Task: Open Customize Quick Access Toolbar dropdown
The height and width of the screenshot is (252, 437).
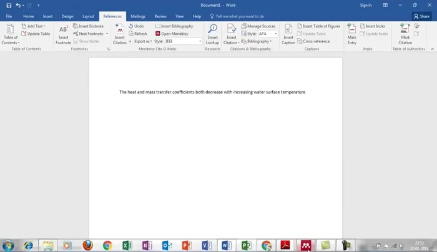Action: click(x=39, y=5)
